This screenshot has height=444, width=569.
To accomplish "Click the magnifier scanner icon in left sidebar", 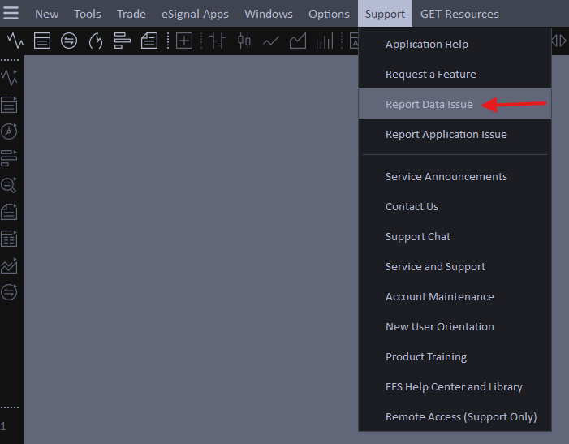I will click(x=9, y=185).
